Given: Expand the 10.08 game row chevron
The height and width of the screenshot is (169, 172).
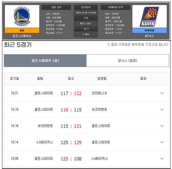Looking at the screenshot, I should tap(162, 159).
